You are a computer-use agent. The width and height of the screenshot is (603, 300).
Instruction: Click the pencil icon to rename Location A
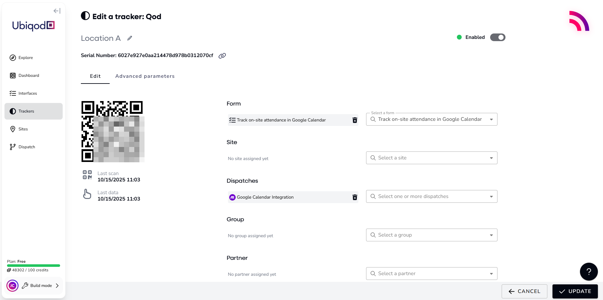click(129, 38)
